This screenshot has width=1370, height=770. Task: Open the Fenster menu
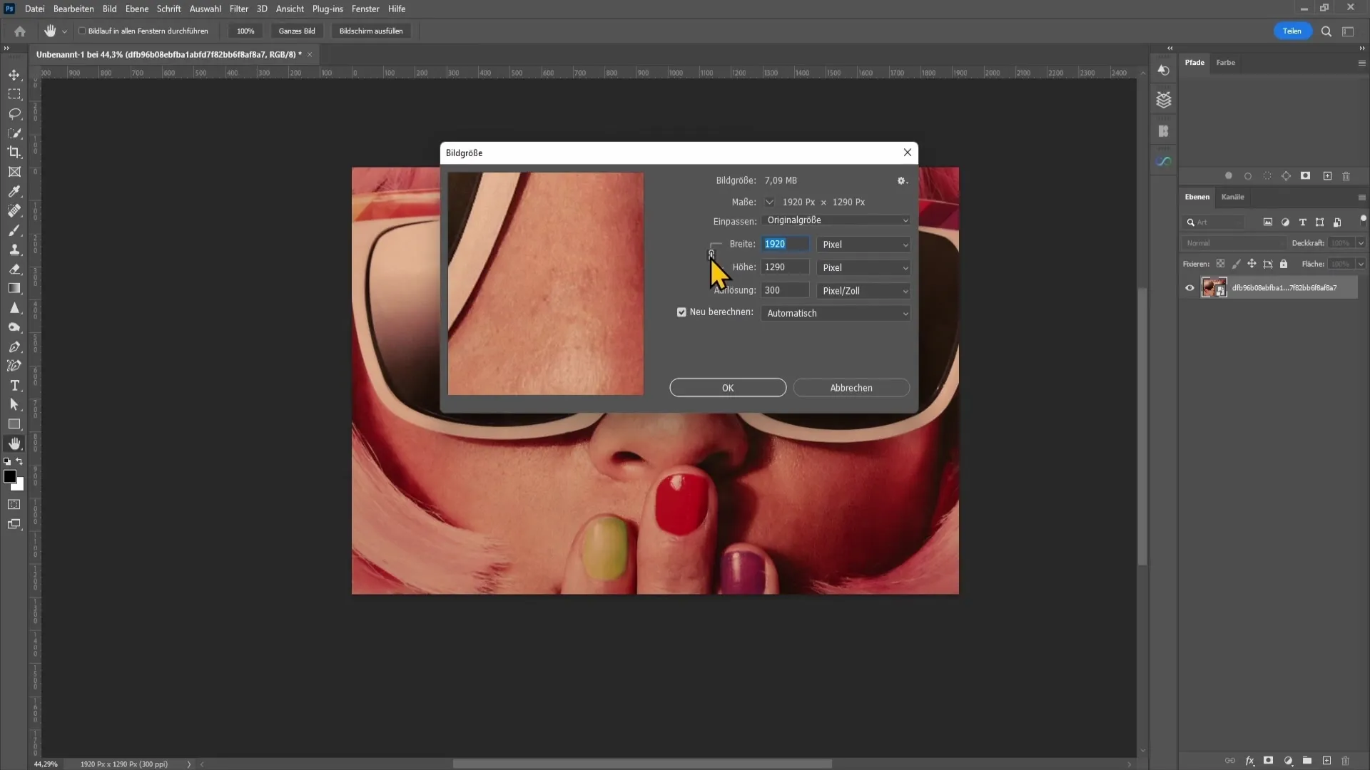point(365,9)
